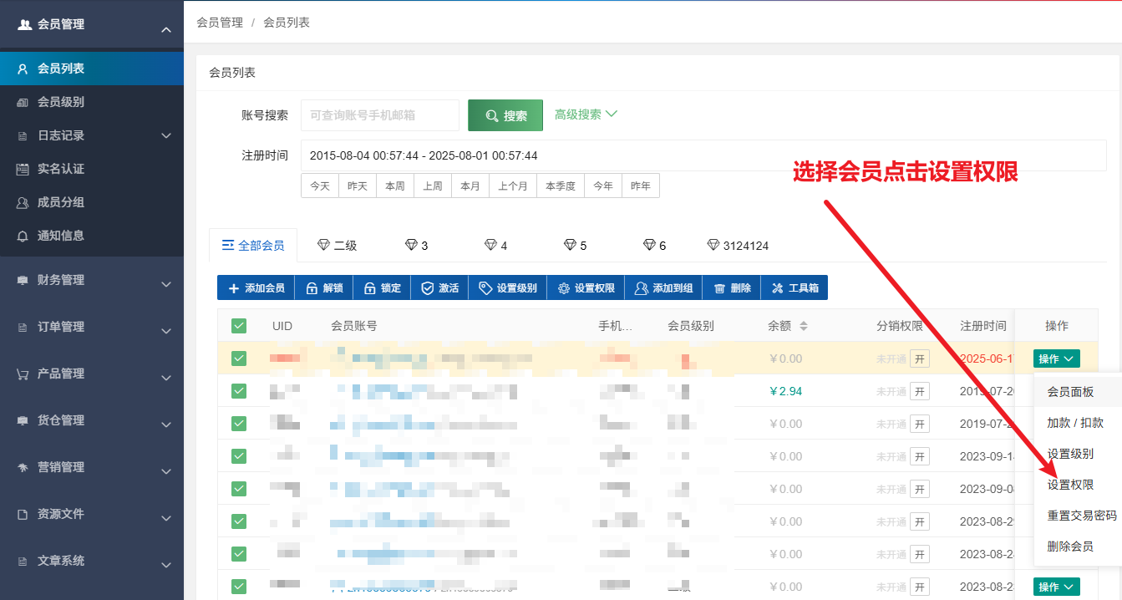Toggle the select-all checkbox in table header
Viewport: 1122px width, 600px height.
[239, 326]
